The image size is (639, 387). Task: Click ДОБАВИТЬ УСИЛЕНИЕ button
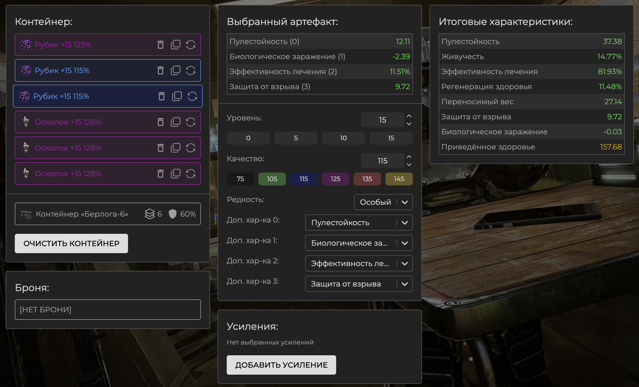(281, 365)
